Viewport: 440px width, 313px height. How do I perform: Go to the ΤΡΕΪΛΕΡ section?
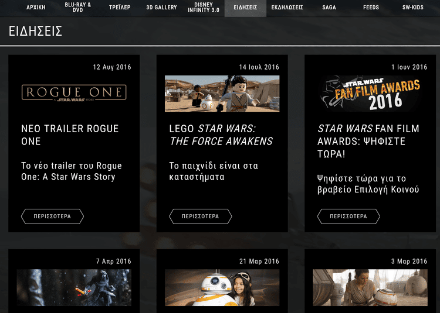tap(120, 8)
